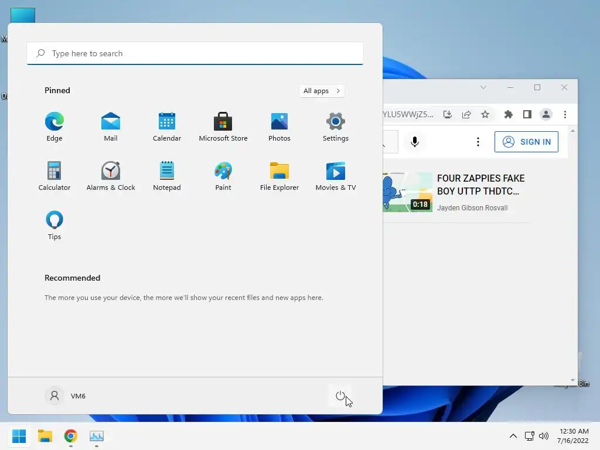The image size is (600, 450).
Task: Click the Type here to search field
Action: tap(195, 53)
